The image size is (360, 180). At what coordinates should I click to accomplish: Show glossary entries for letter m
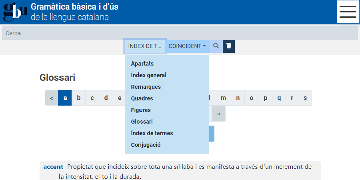(223, 98)
